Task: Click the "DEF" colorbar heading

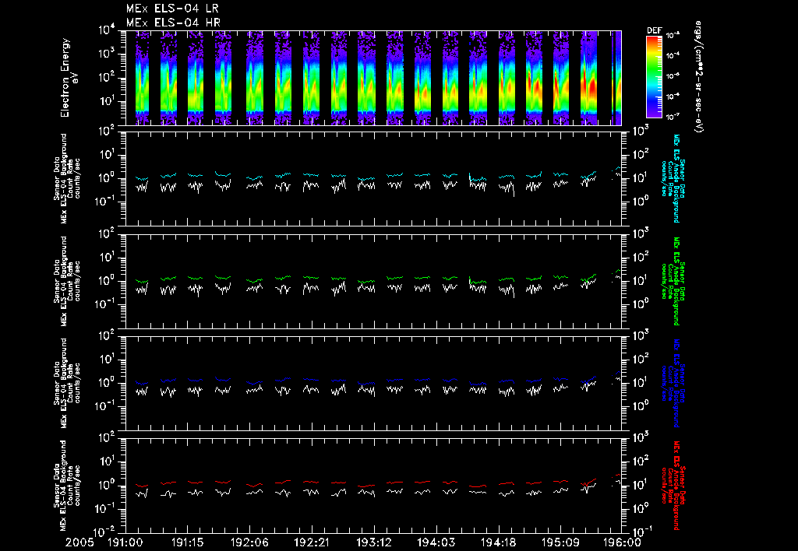Action: tap(655, 30)
